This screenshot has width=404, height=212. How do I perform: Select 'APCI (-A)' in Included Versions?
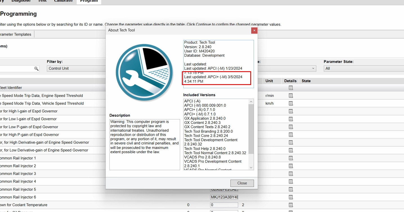click(192, 101)
